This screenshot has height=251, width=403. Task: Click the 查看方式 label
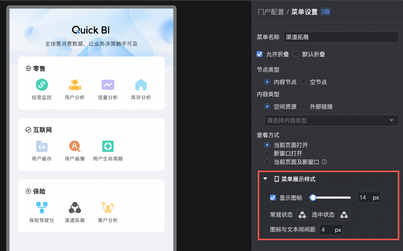coord(268,135)
